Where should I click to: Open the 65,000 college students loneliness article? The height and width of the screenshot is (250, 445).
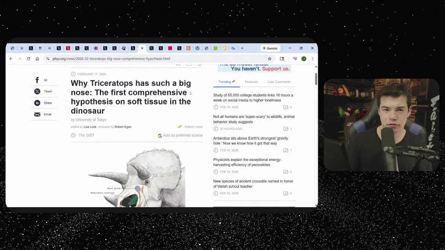[x=253, y=98]
